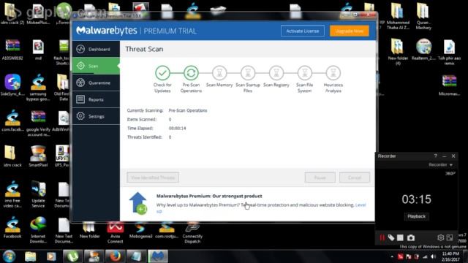Cancel the threat scan

click(x=355, y=178)
